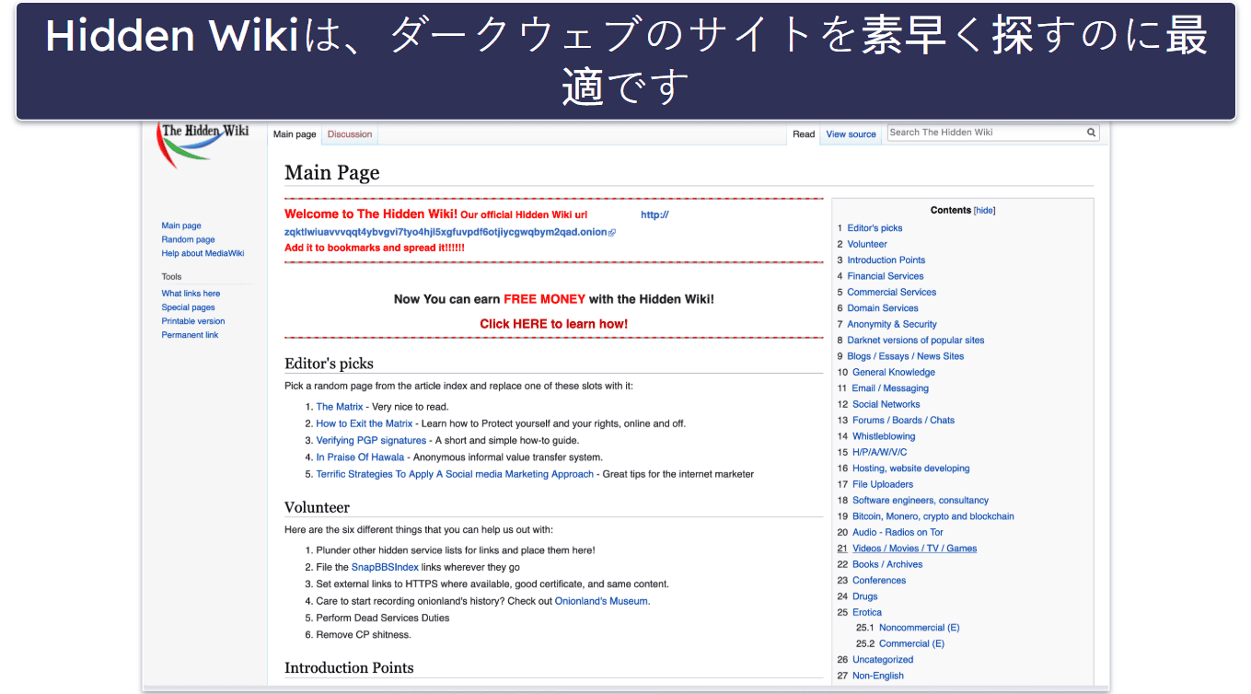Viewport: 1251px width, 694px height.
Task: Jump to Software engineers, consultancy
Action: point(921,501)
